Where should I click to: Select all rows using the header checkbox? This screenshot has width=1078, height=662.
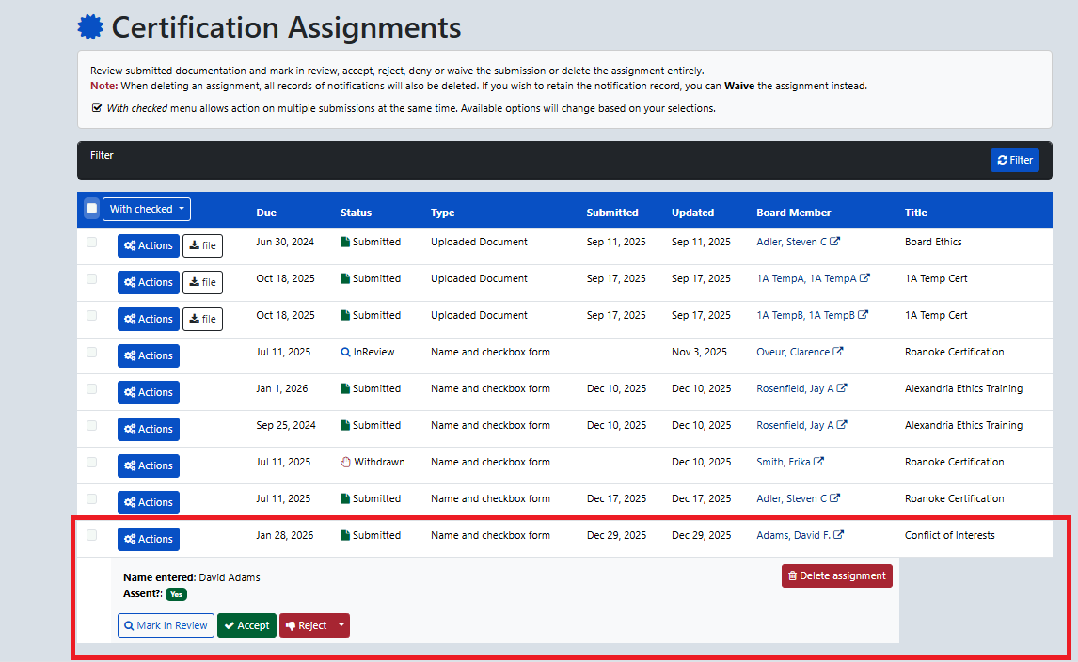coord(91,209)
